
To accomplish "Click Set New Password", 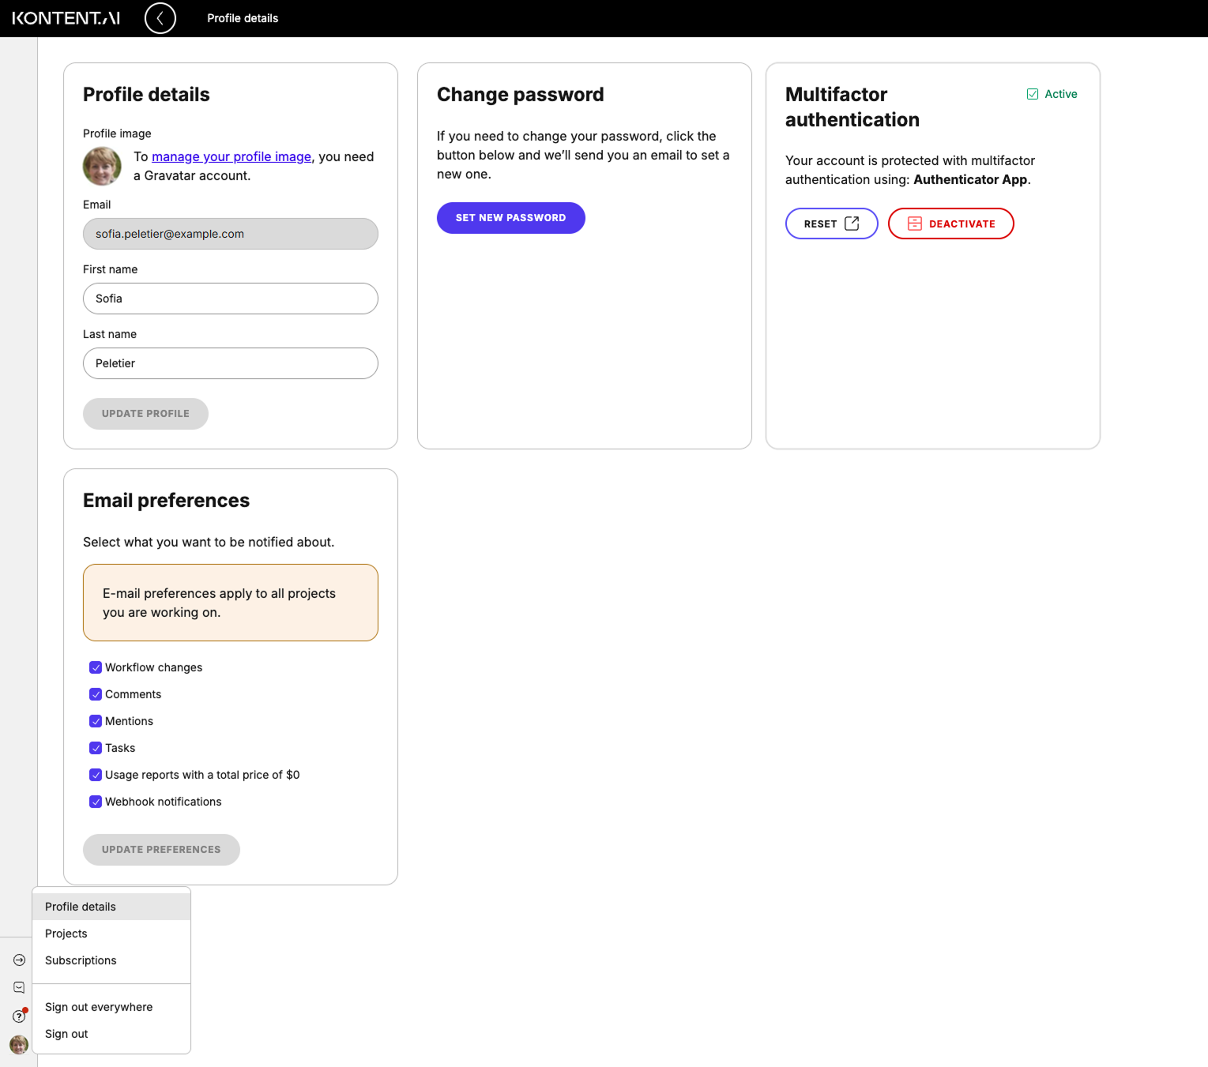I will click(510, 217).
